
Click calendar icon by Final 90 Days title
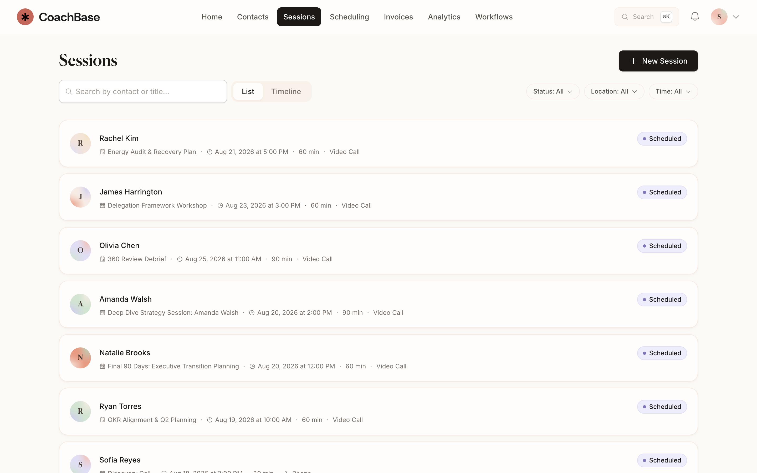pos(102,366)
